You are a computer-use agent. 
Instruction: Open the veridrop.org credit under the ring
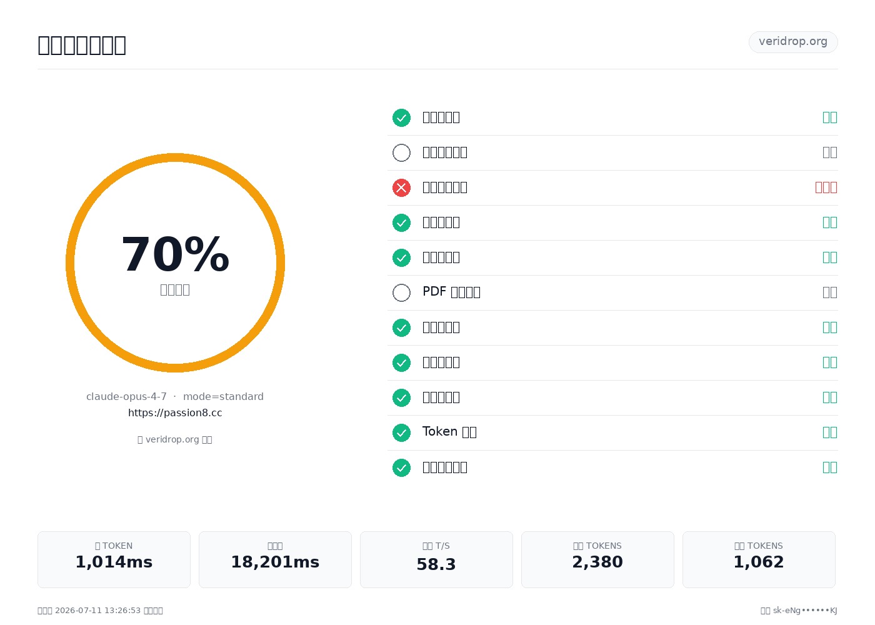click(x=175, y=439)
